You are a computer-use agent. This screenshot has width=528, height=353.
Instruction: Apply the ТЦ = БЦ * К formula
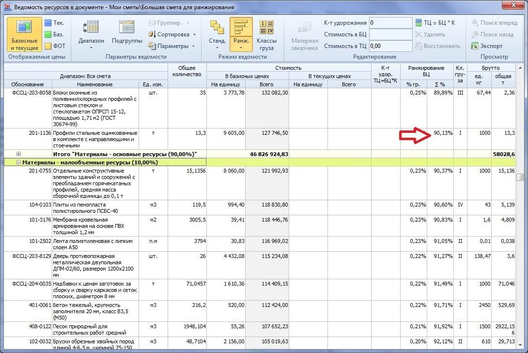click(435, 23)
